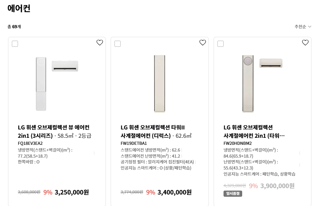Click heart icon on 타워II 사계절에어컨 card
Image resolution: width=314 pixels, height=206 pixels.
click(202, 42)
